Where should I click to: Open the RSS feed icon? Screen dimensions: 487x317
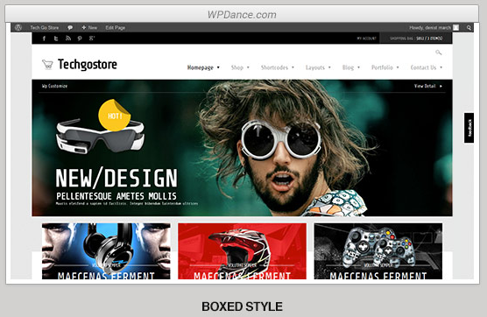pyautogui.click(x=68, y=39)
